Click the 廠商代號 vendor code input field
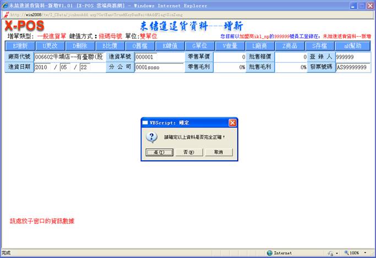376x258 pixels. (x=69, y=57)
